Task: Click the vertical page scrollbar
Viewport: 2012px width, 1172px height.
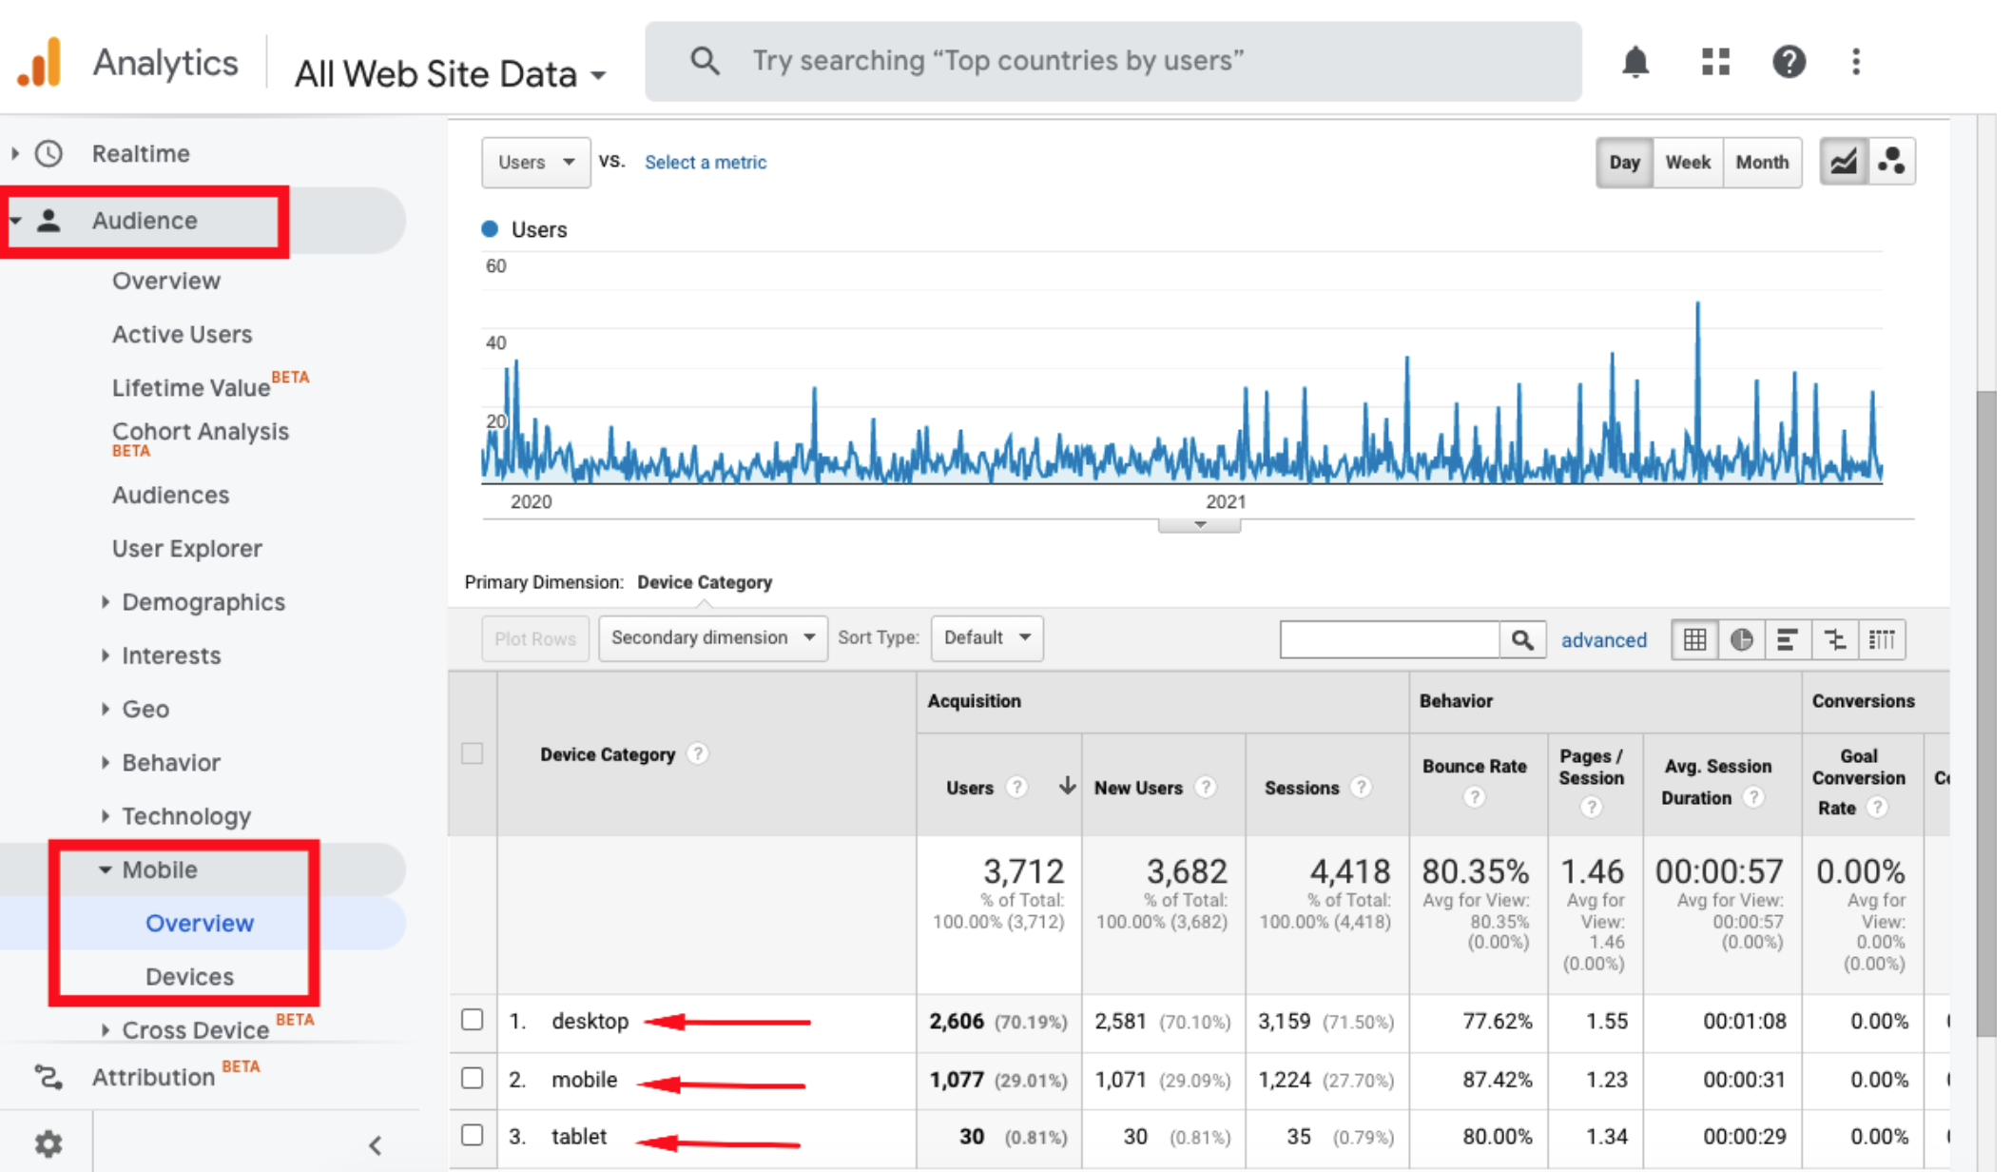Action: (1985, 713)
